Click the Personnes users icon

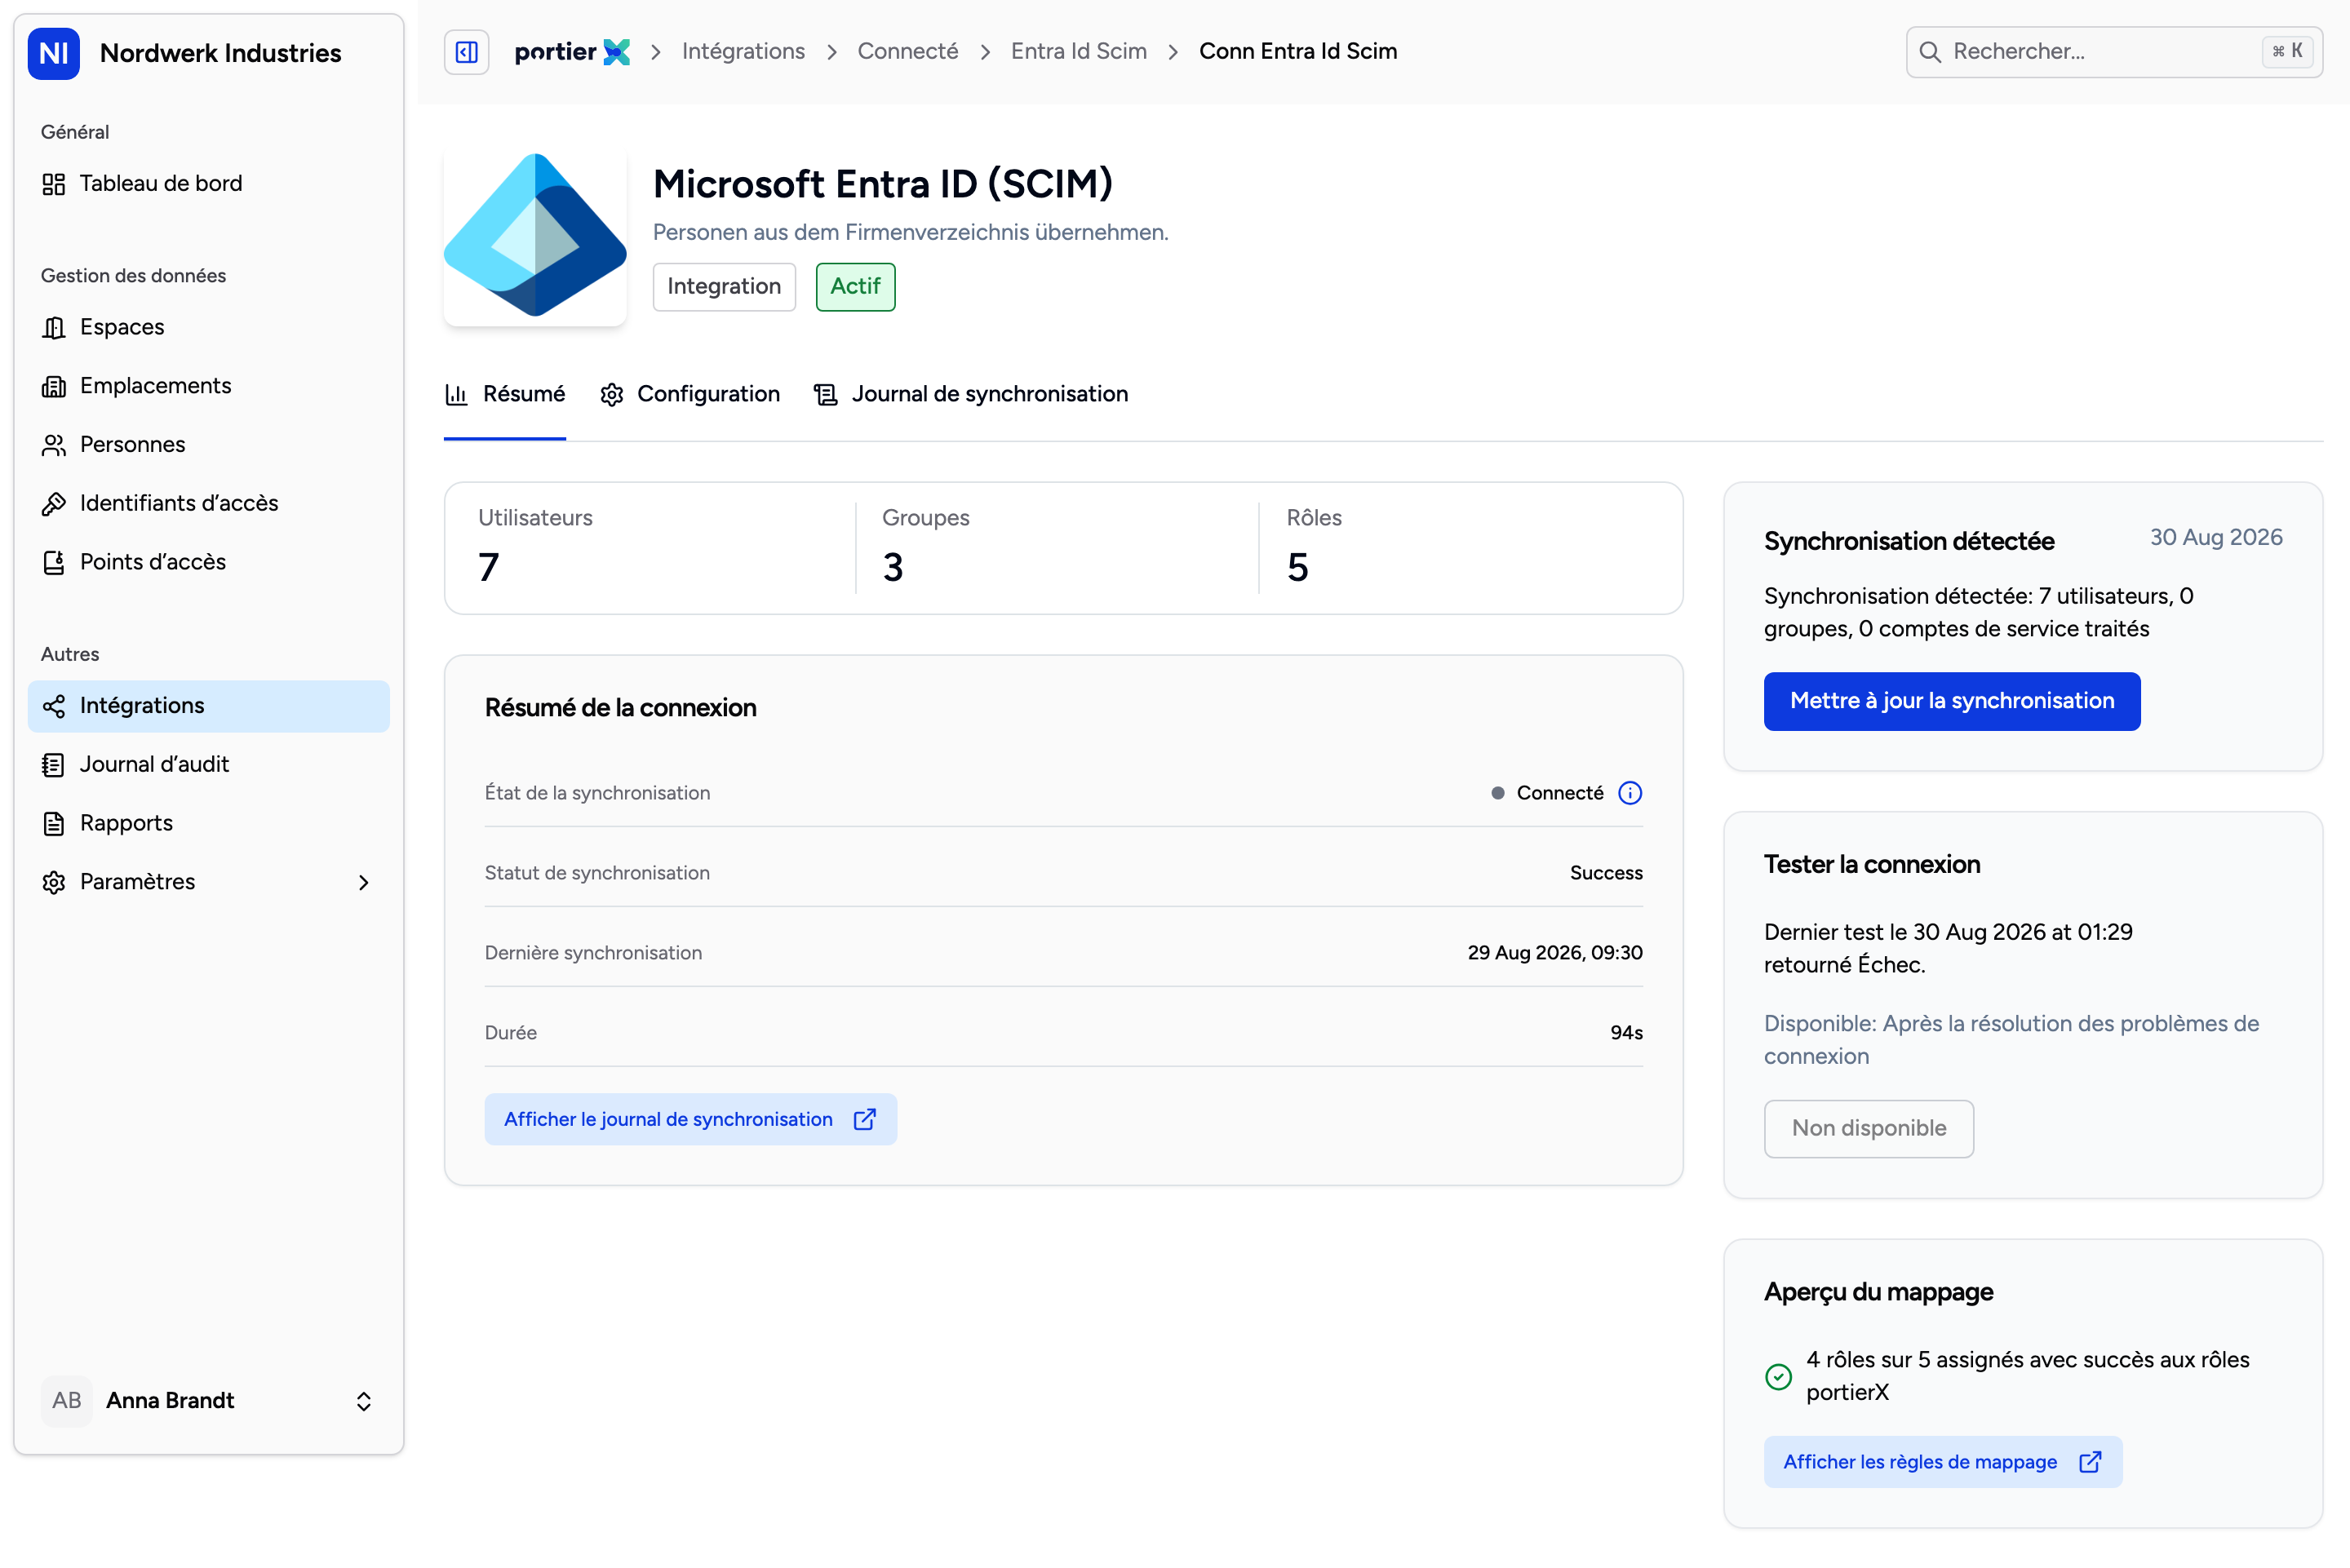click(x=54, y=445)
